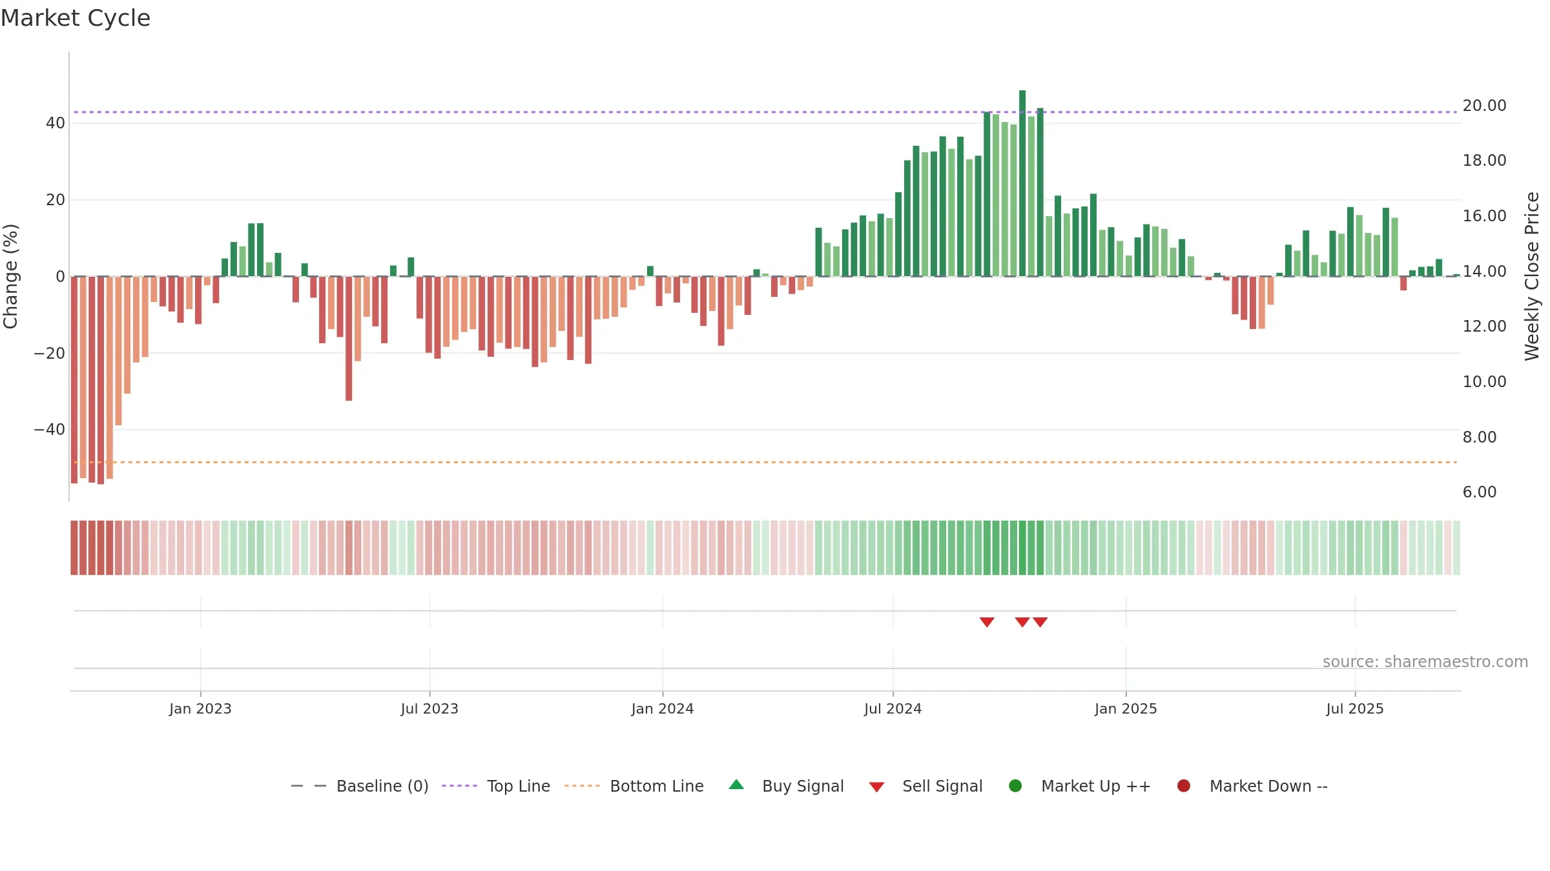The height and width of the screenshot is (871, 1550).
Task: Click the purple dotted Top Line sample
Action: pos(459,786)
